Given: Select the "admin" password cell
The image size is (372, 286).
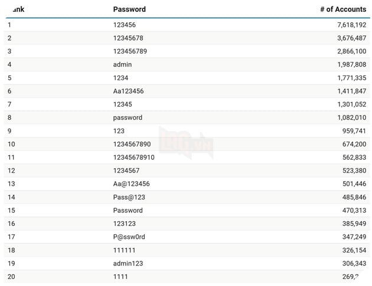Looking at the screenshot, I should 123,64.
